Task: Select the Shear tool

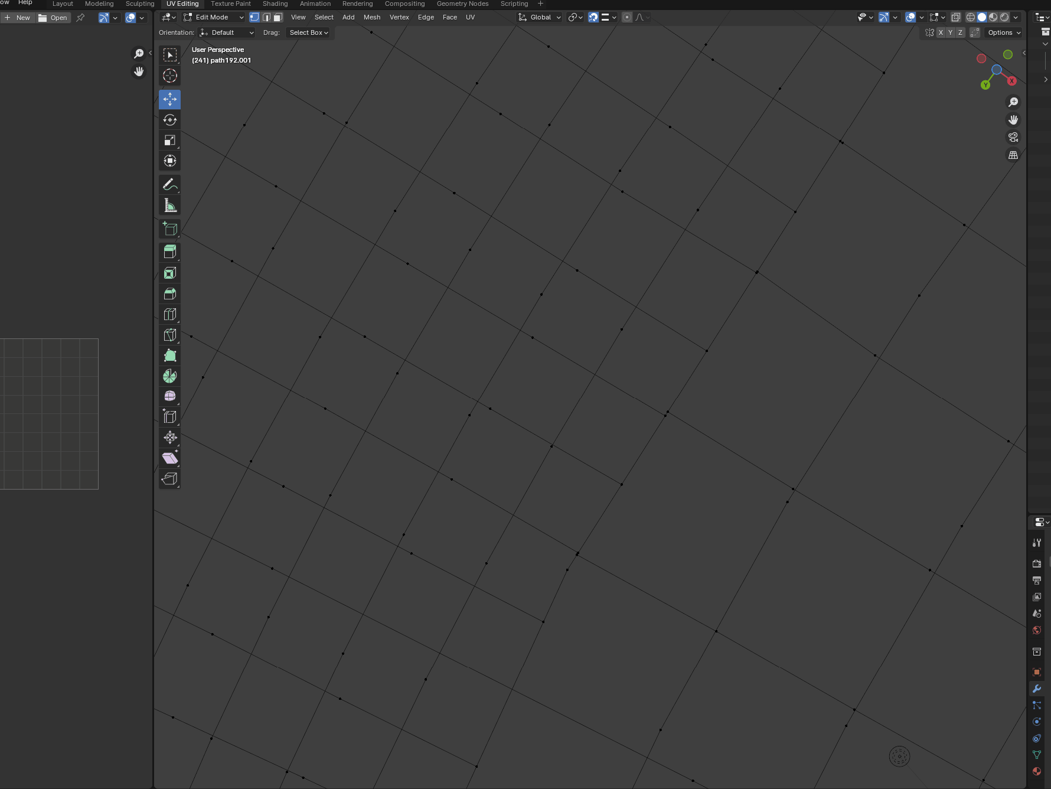Action: coord(169,458)
